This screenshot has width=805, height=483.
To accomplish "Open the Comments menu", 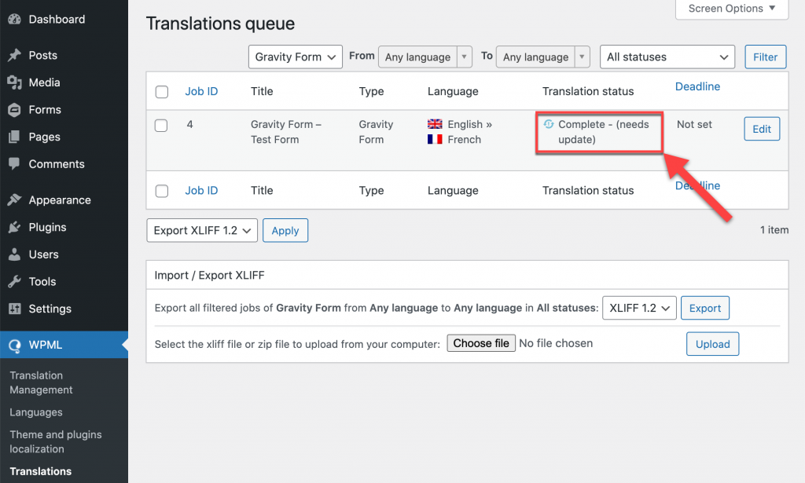I will [57, 164].
